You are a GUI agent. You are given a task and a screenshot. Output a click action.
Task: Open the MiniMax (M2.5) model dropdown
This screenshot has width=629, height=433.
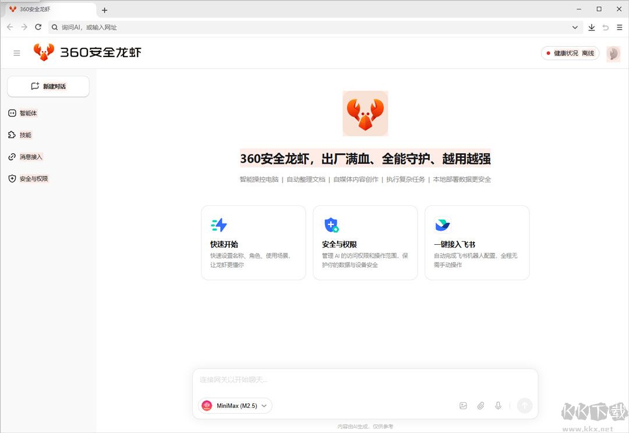coord(235,406)
